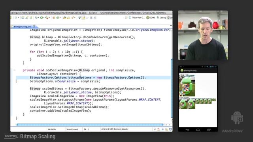Close the BitmapScaling.java tab
The image size is (253, 142).
(34, 26)
